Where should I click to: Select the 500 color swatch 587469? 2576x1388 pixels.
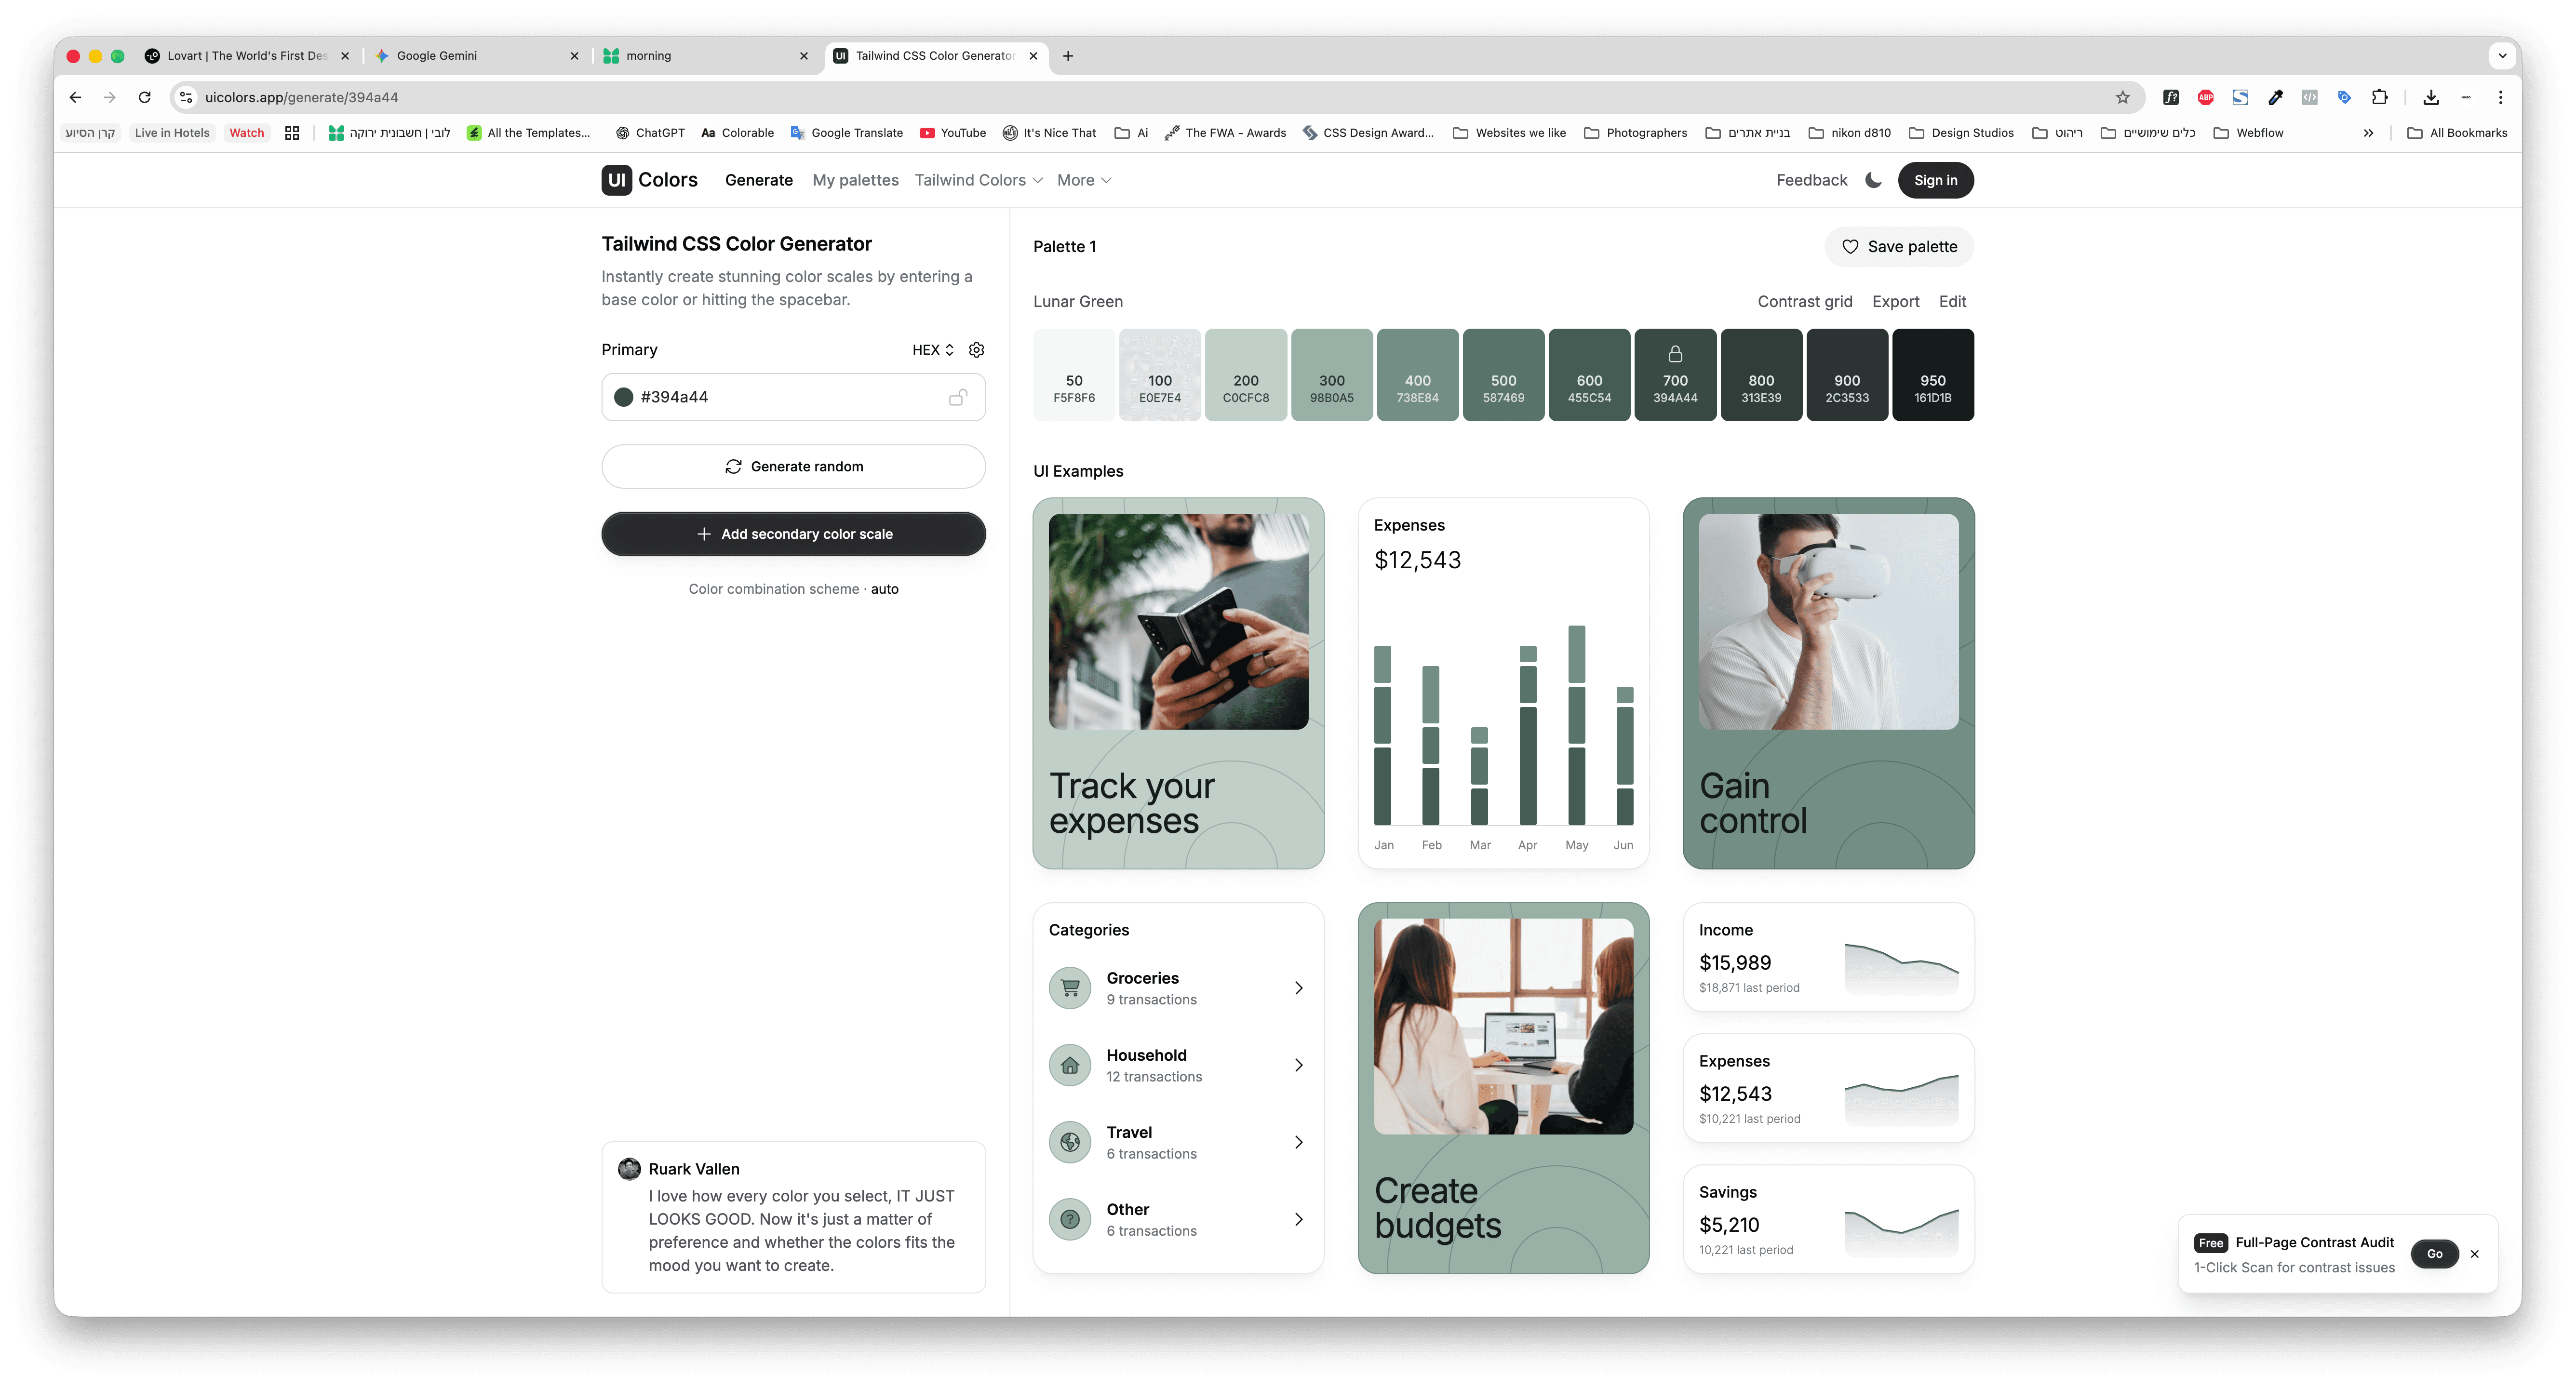(x=1503, y=375)
